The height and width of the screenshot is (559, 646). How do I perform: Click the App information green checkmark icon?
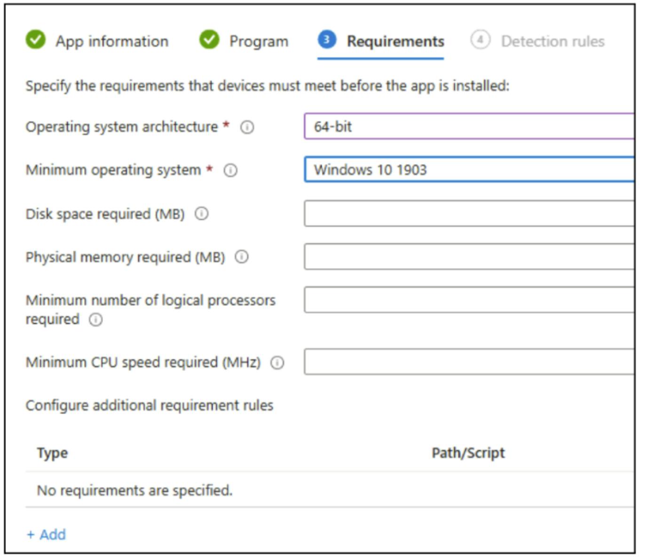click(x=36, y=40)
